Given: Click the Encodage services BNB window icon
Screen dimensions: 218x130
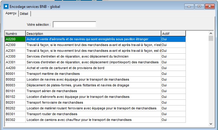Looking at the screenshot, I should (x=6, y=6).
